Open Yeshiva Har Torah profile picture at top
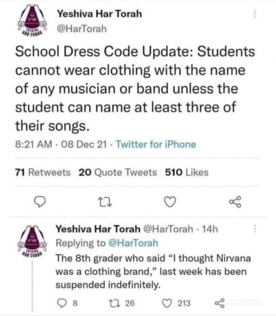This screenshot has width=276, height=316. pyautogui.click(x=32, y=20)
